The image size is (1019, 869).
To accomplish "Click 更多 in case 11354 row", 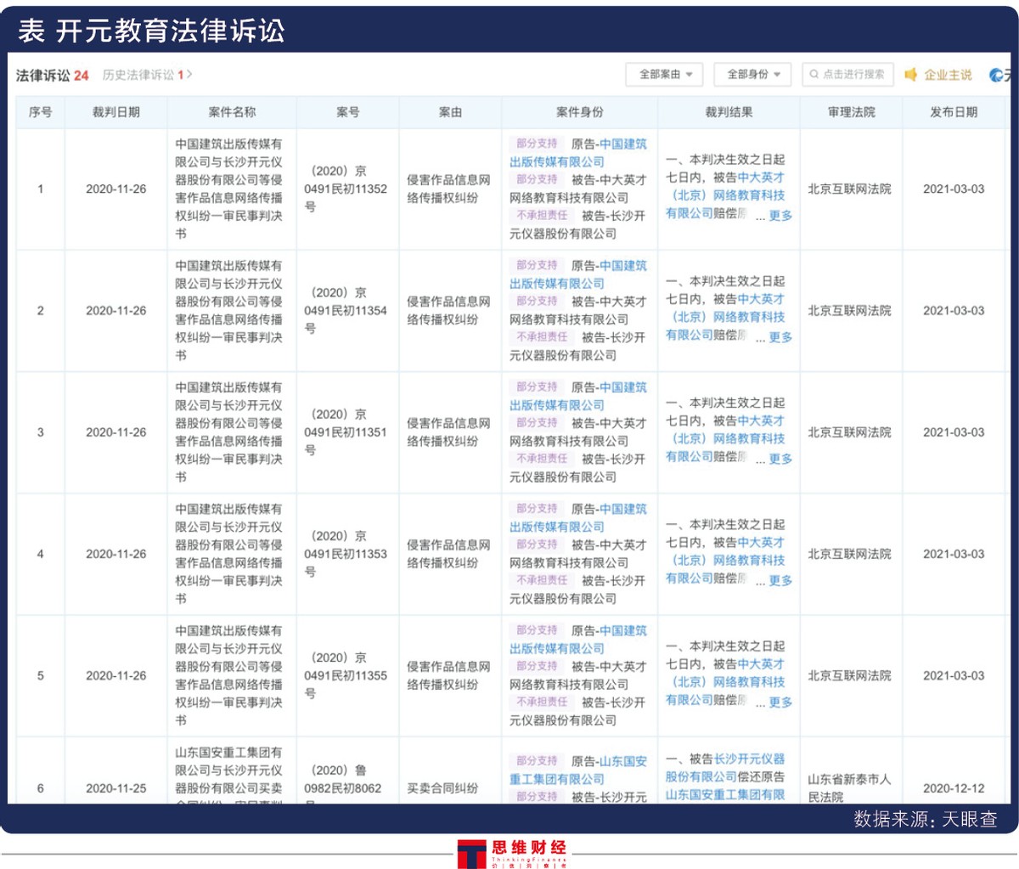I will pos(780,337).
